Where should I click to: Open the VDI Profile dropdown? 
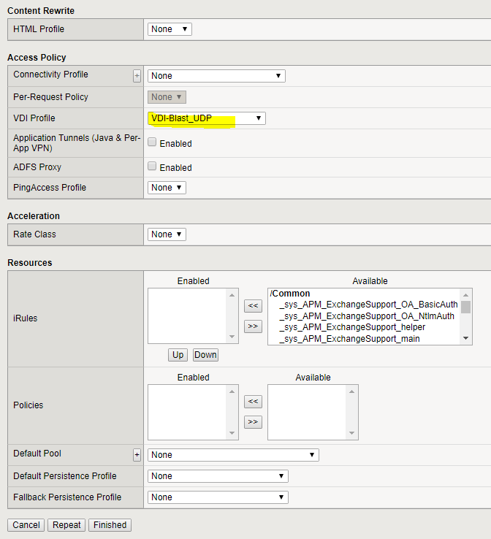(x=206, y=118)
